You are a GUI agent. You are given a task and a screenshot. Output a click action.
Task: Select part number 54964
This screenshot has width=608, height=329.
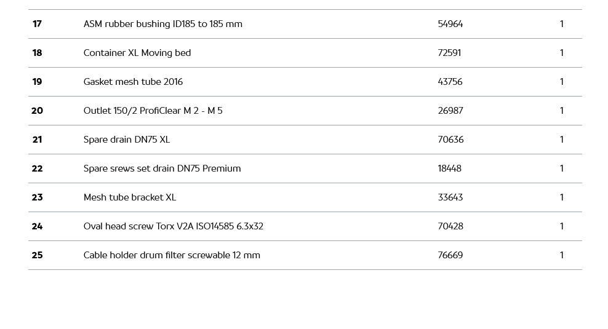(450, 24)
